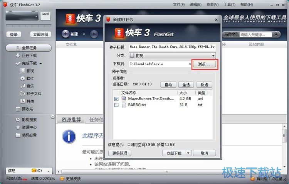This screenshot has width=289, height=184.
Task: Click the horizontal scrollbar at the bottom
Action: click(167, 172)
